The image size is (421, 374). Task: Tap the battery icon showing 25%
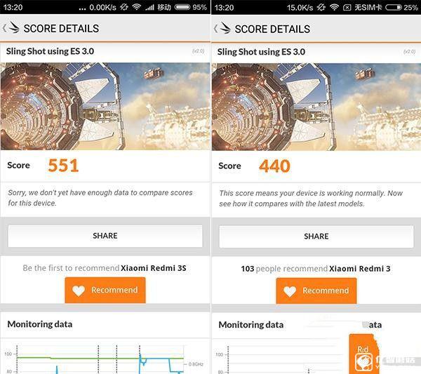pos(394,7)
